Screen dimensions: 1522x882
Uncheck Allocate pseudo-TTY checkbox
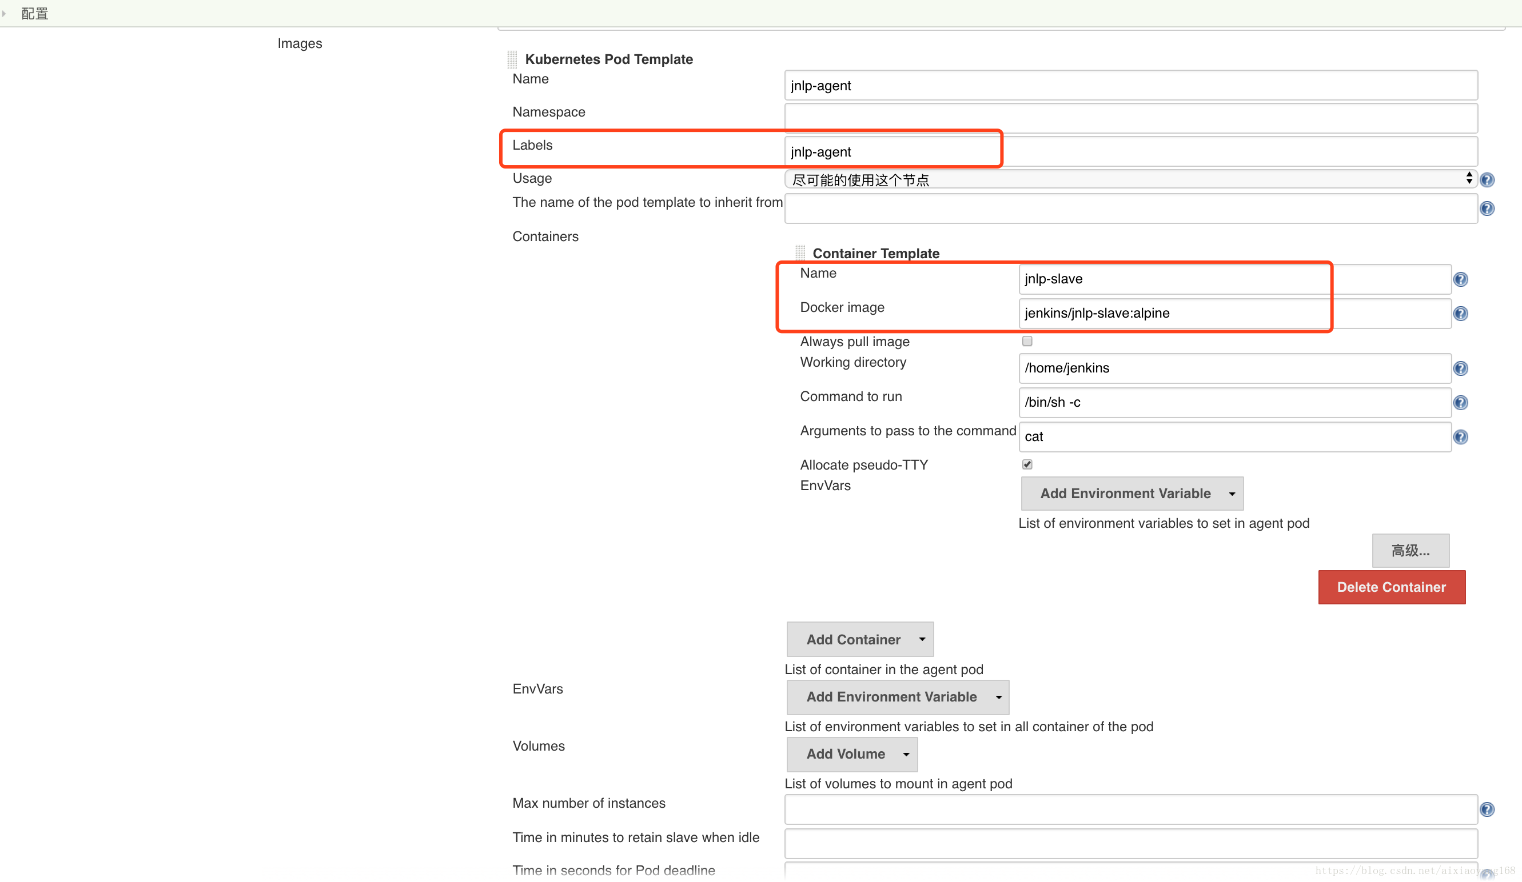tap(1027, 464)
